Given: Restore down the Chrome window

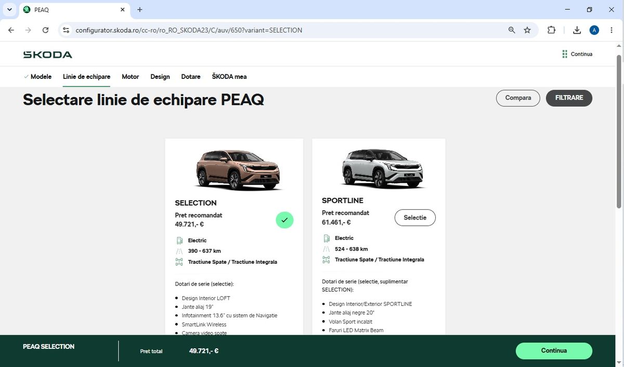Looking at the screenshot, I should (589, 9).
